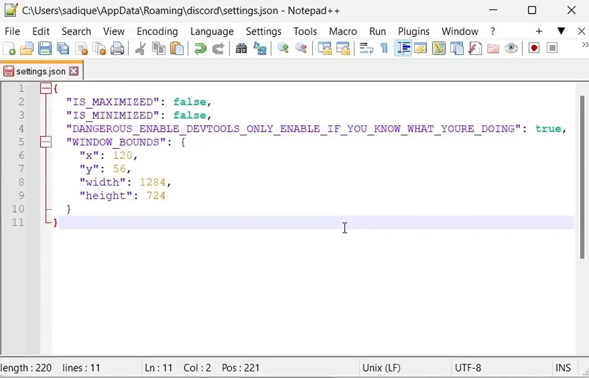Open the Plugins menu
The width and height of the screenshot is (589, 378).
pos(414,31)
